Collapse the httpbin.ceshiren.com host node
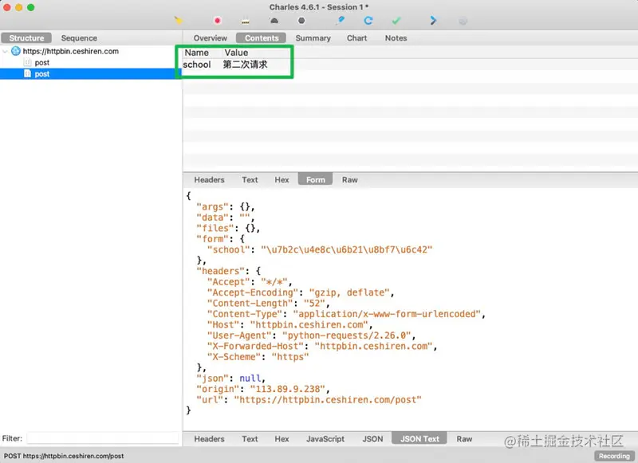 (6, 51)
